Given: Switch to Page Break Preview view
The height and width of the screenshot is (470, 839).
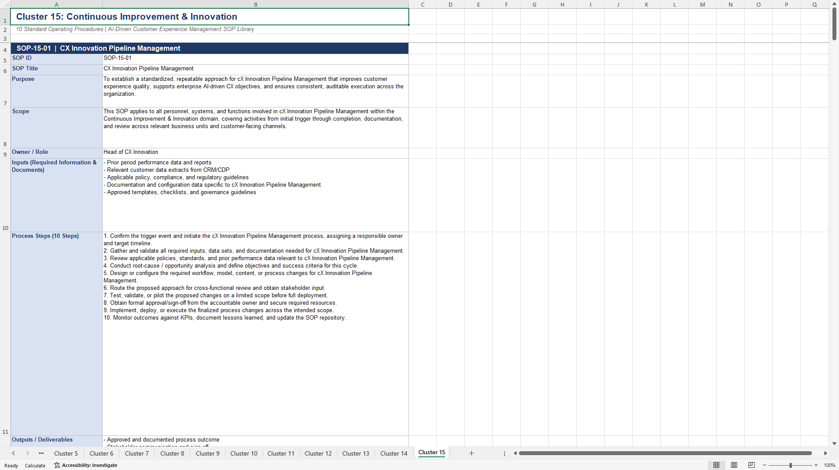Looking at the screenshot, I should [x=752, y=465].
